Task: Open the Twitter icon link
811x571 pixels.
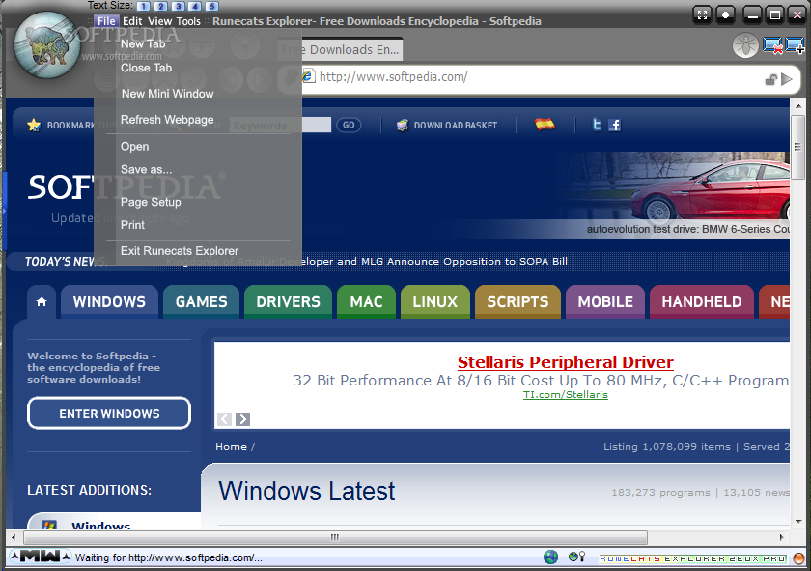Action: (x=597, y=125)
